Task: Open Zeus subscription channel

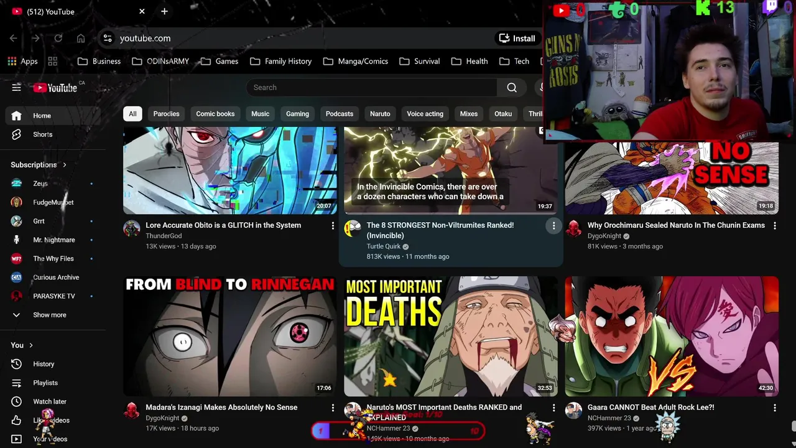Action: (x=53, y=184)
